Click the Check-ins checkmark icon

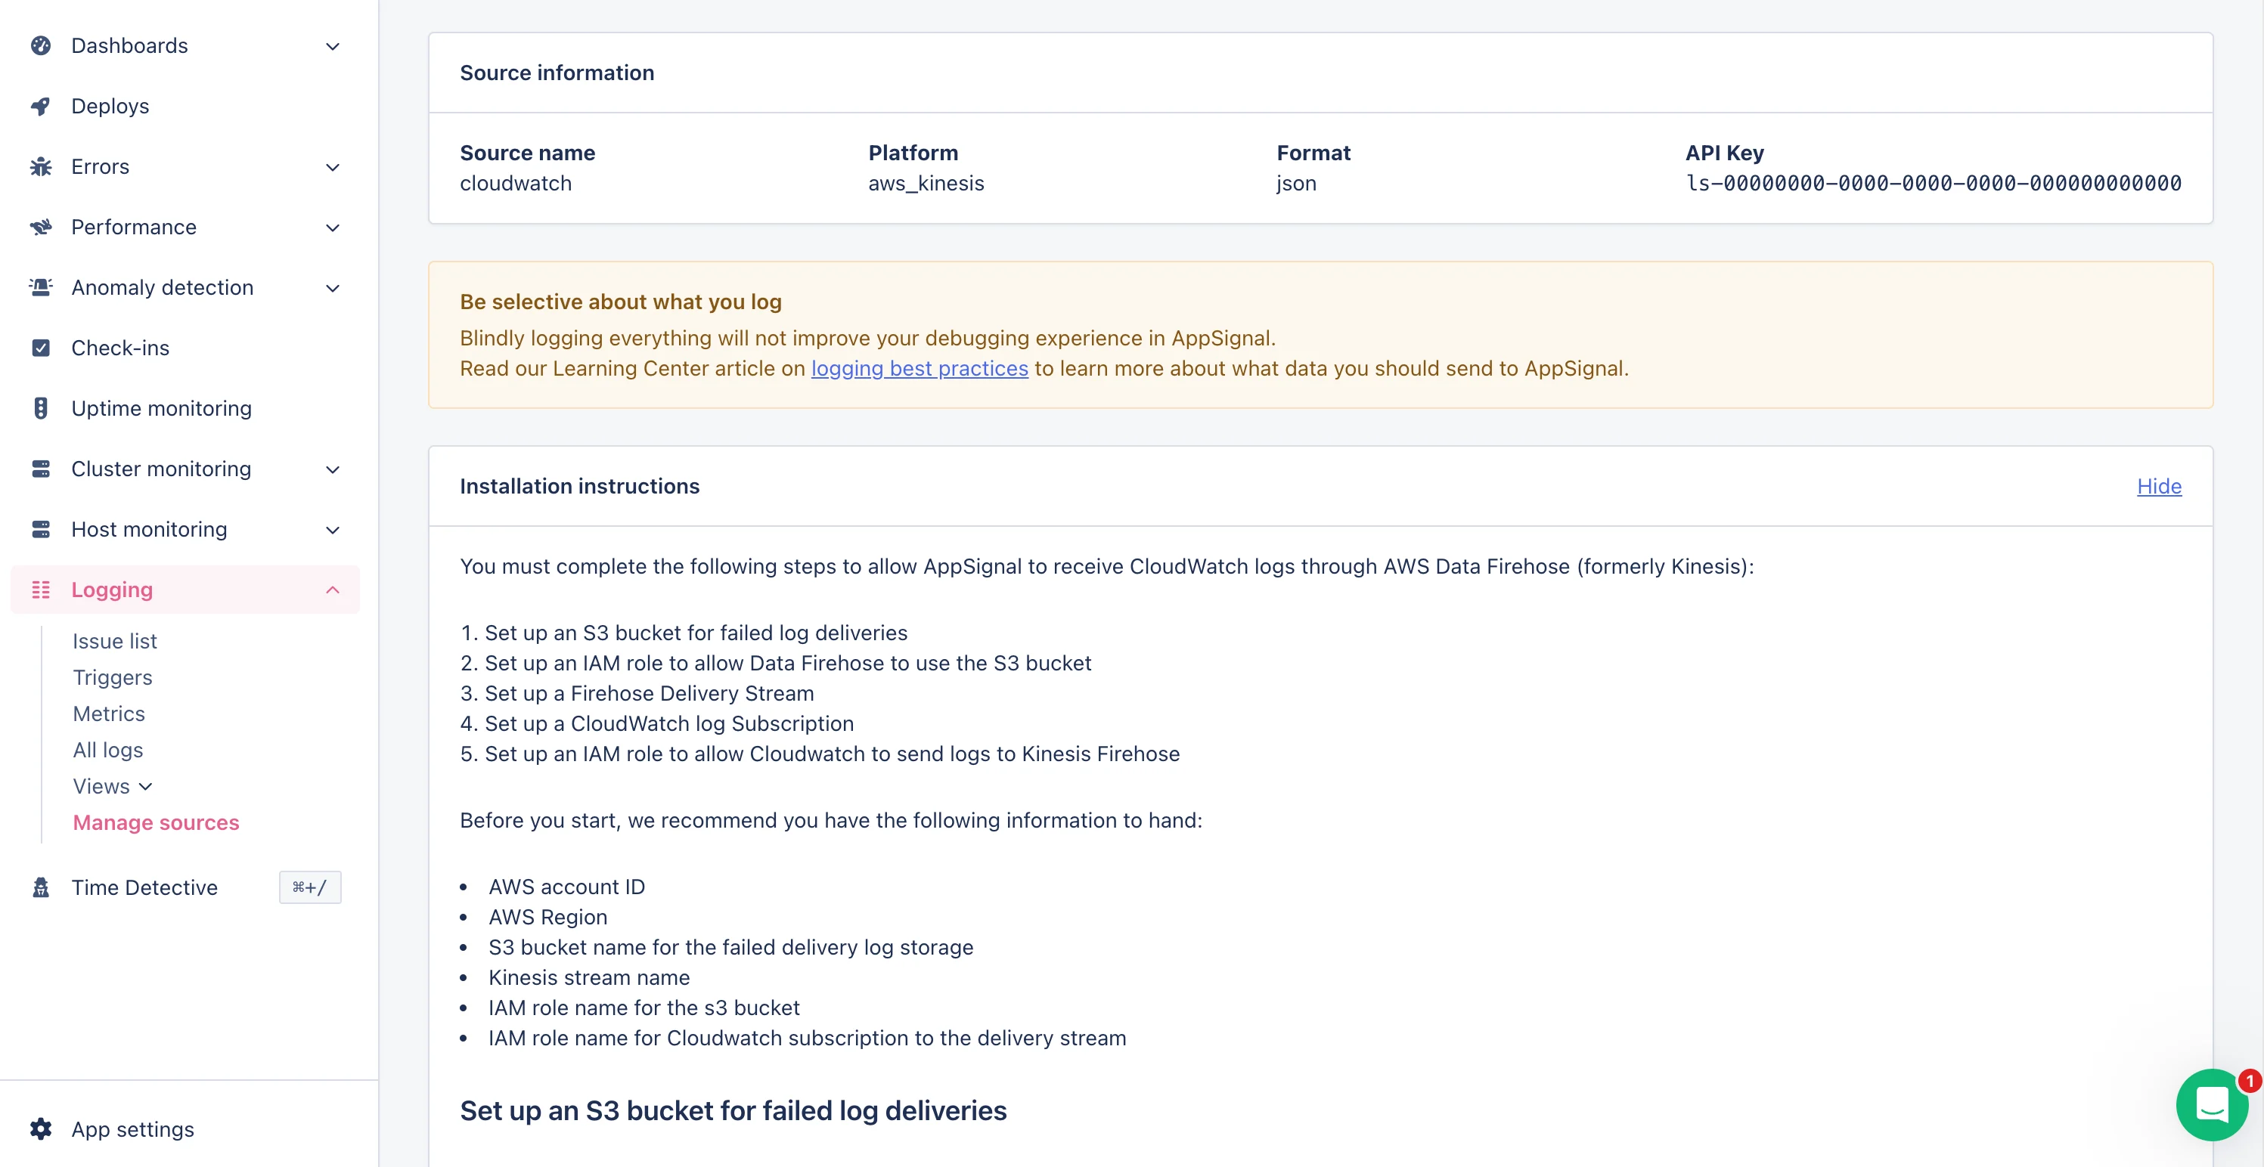pos(40,348)
